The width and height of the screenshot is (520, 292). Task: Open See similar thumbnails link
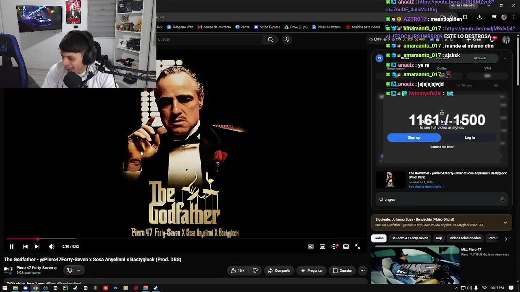tap(427, 187)
